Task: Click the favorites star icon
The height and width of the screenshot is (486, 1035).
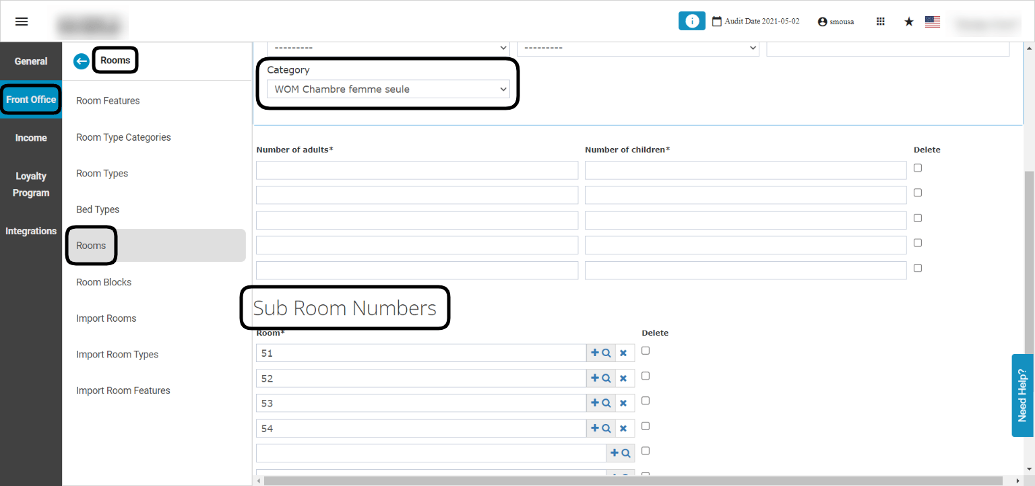Action: click(909, 22)
